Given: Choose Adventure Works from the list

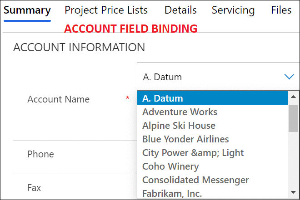Looking at the screenshot, I should pyautogui.click(x=212, y=112).
